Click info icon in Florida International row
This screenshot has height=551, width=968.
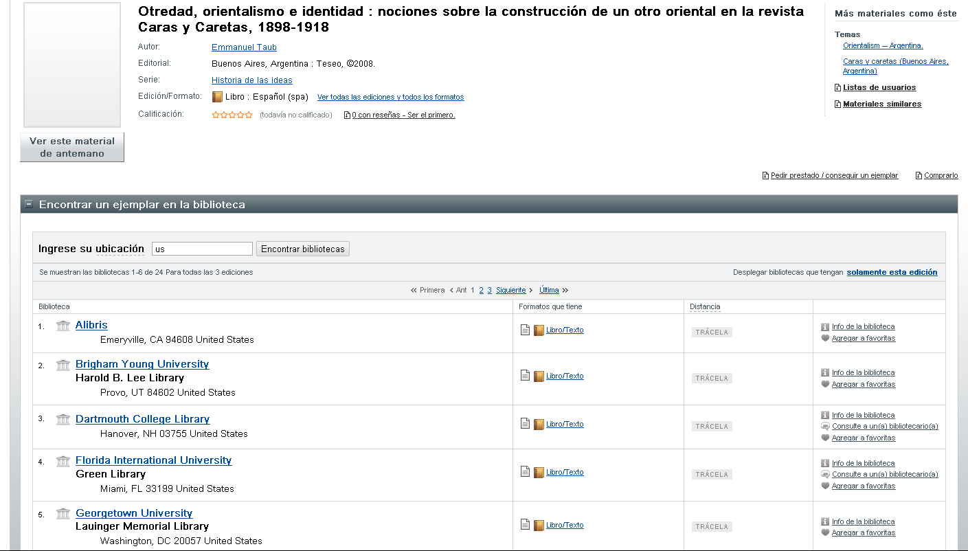825,464
